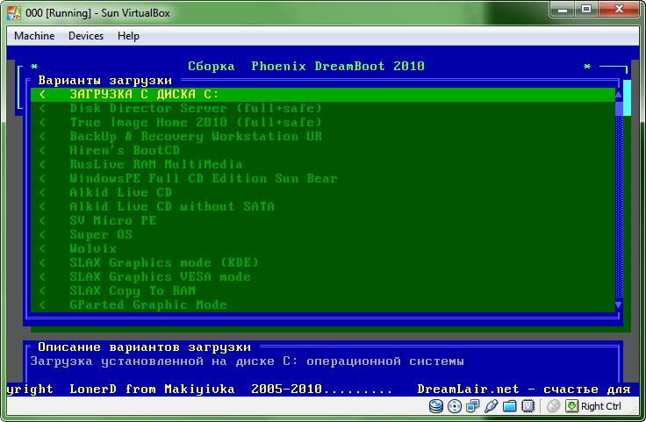Open the network adapters status icon
The width and height of the screenshot is (646, 422).
473,406
